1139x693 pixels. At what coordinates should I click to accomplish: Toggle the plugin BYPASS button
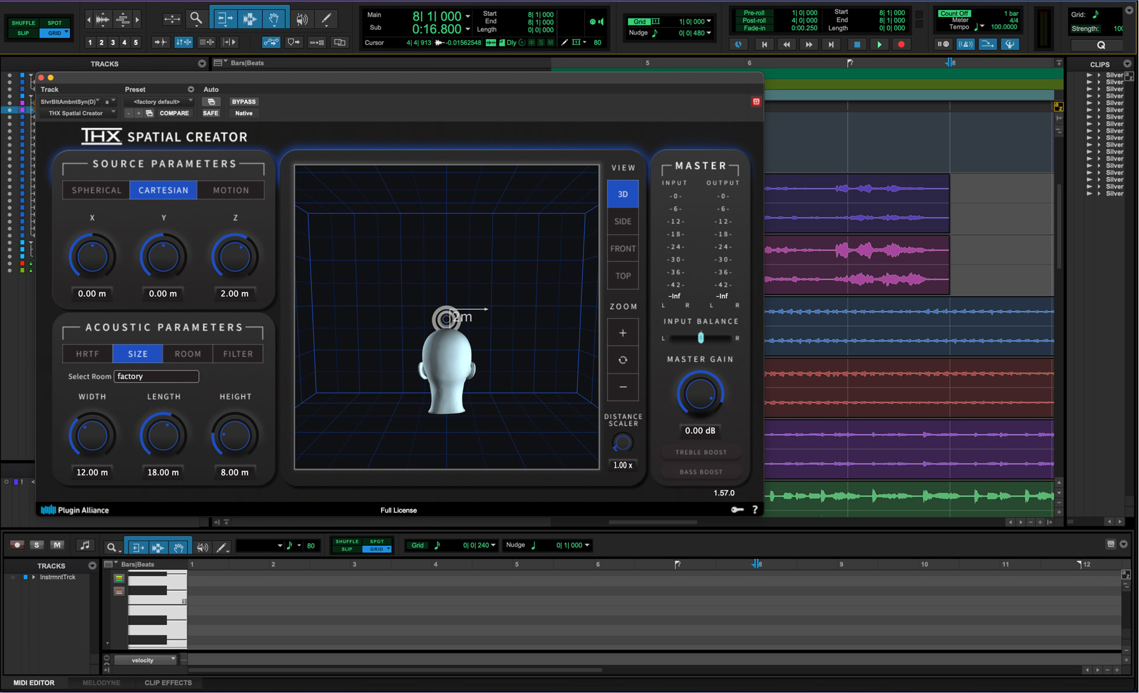click(243, 102)
